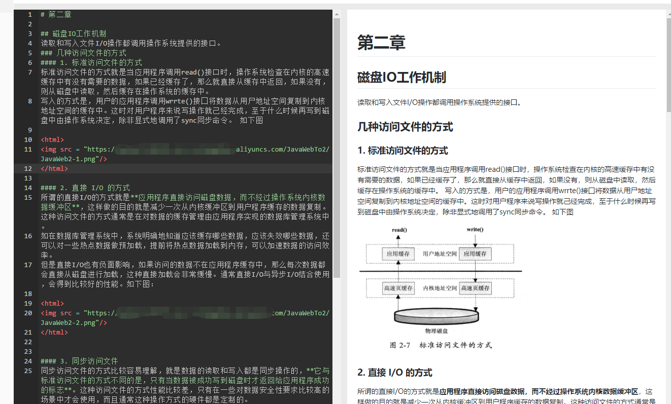
Task: Click line number 1 in the editor gutter
Action: [x=30, y=15]
